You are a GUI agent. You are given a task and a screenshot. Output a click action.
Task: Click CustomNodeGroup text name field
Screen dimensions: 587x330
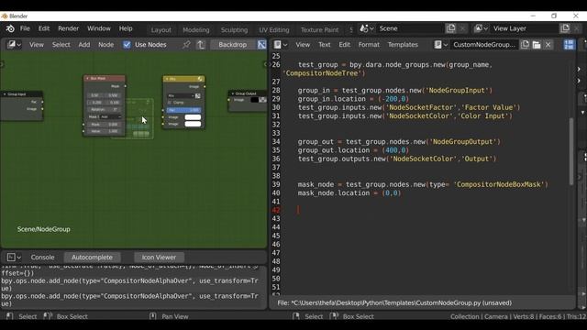tap(484, 45)
